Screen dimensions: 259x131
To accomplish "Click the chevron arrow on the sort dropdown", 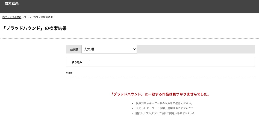I will (x=134, y=49).
